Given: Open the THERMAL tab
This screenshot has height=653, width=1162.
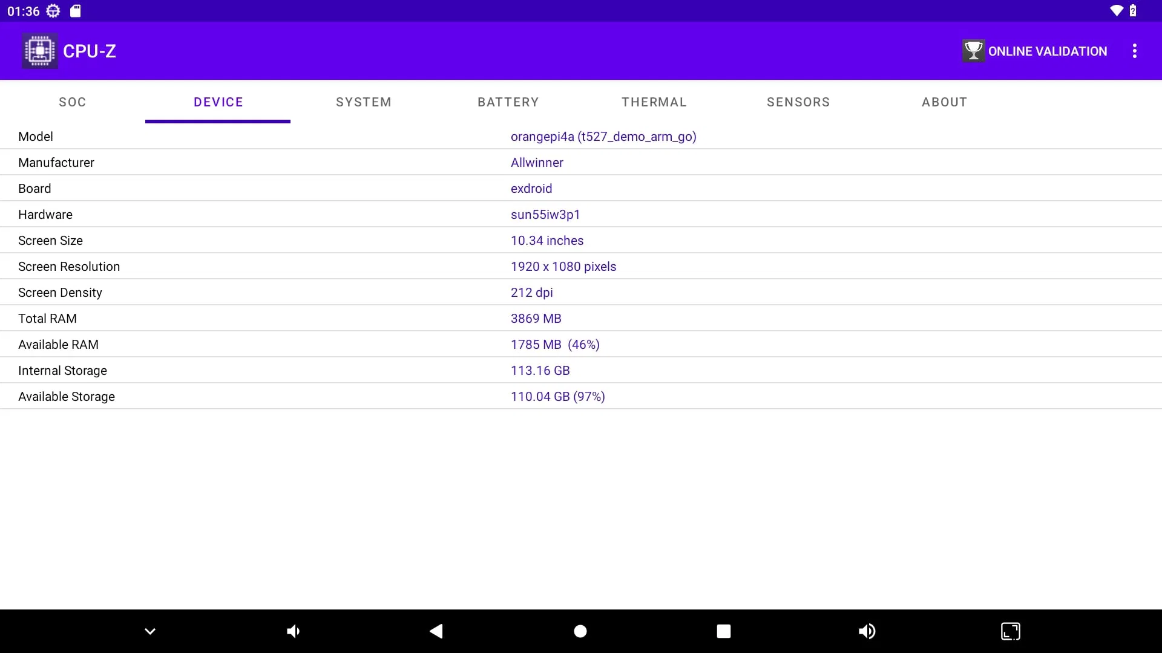Looking at the screenshot, I should [654, 102].
